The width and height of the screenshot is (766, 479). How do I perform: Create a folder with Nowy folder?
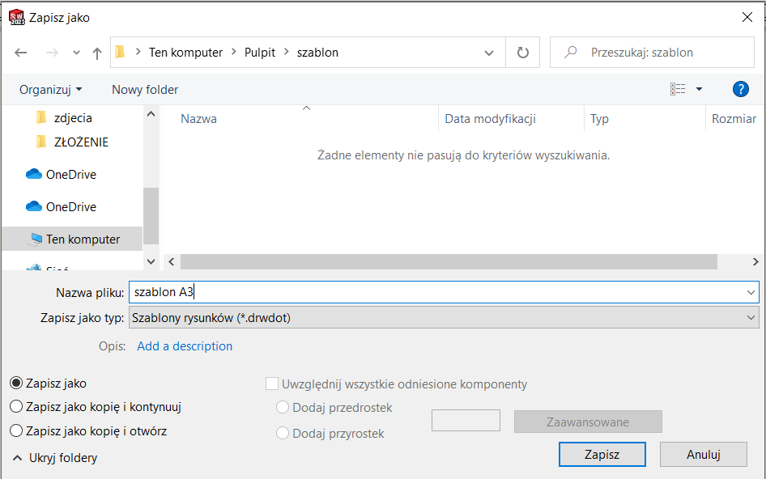[145, 89]
